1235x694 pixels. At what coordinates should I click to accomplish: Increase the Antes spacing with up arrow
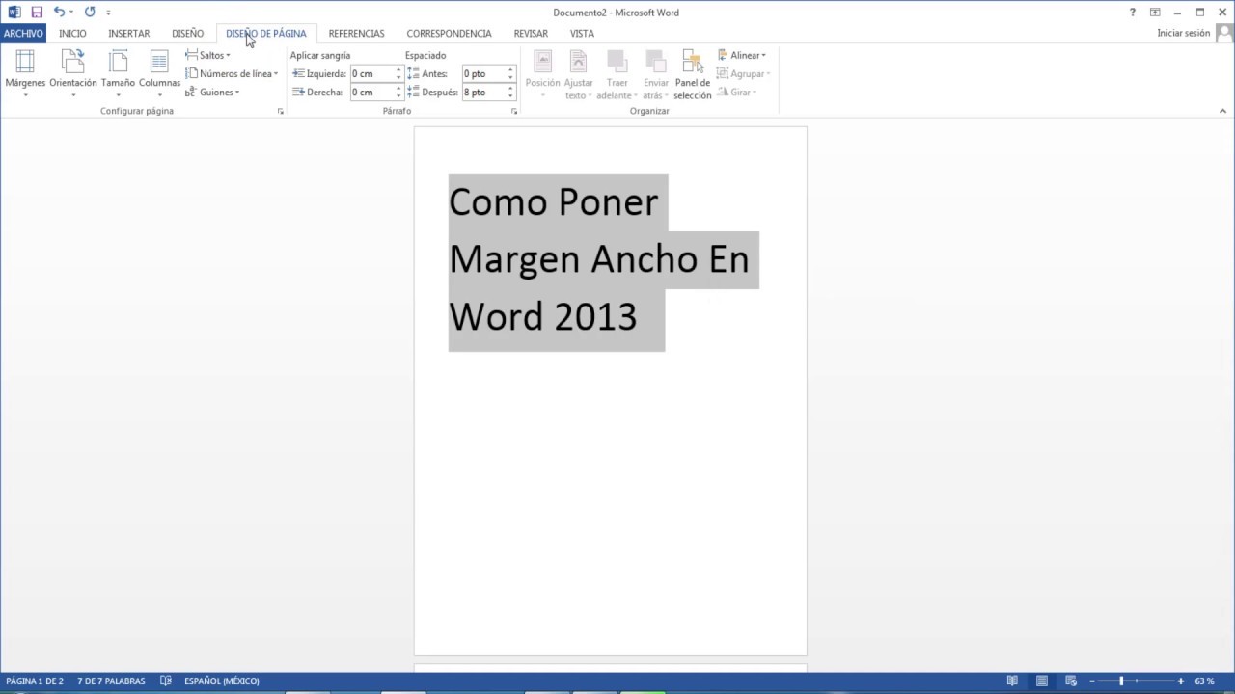pos(510,69)
